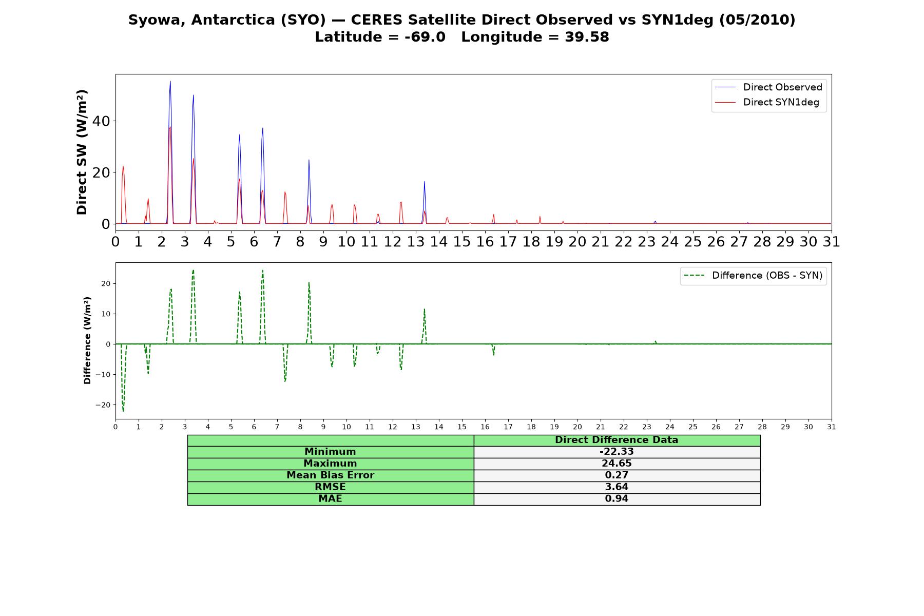Click the 40 tick label on upper y-axis
The image size is (924, 616).
tap(102, 121)
